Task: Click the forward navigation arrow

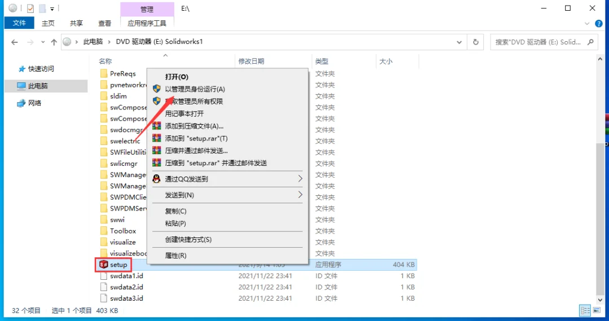Action: point(30,42)
